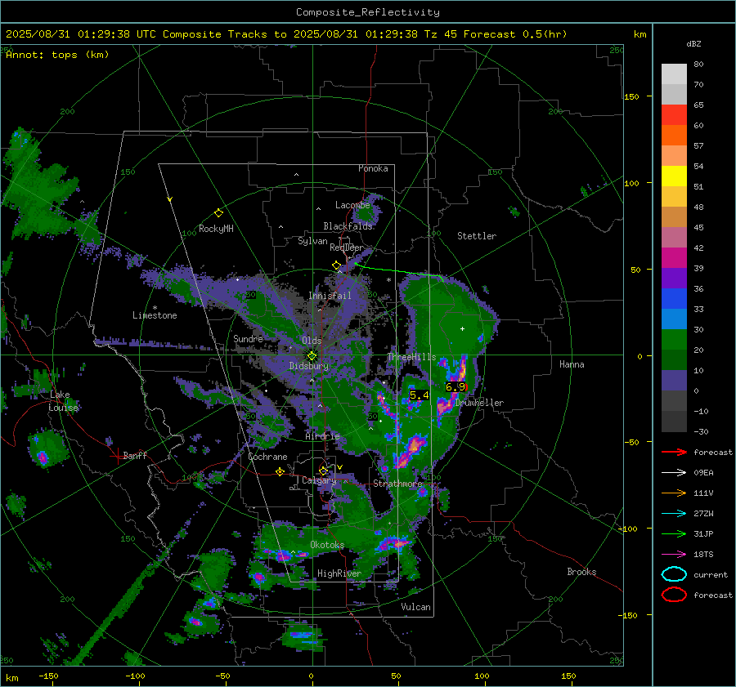The width and height of the screenshot is (736, 687).
Task: Click the timestamp header text
Action: tap(286, 34)
